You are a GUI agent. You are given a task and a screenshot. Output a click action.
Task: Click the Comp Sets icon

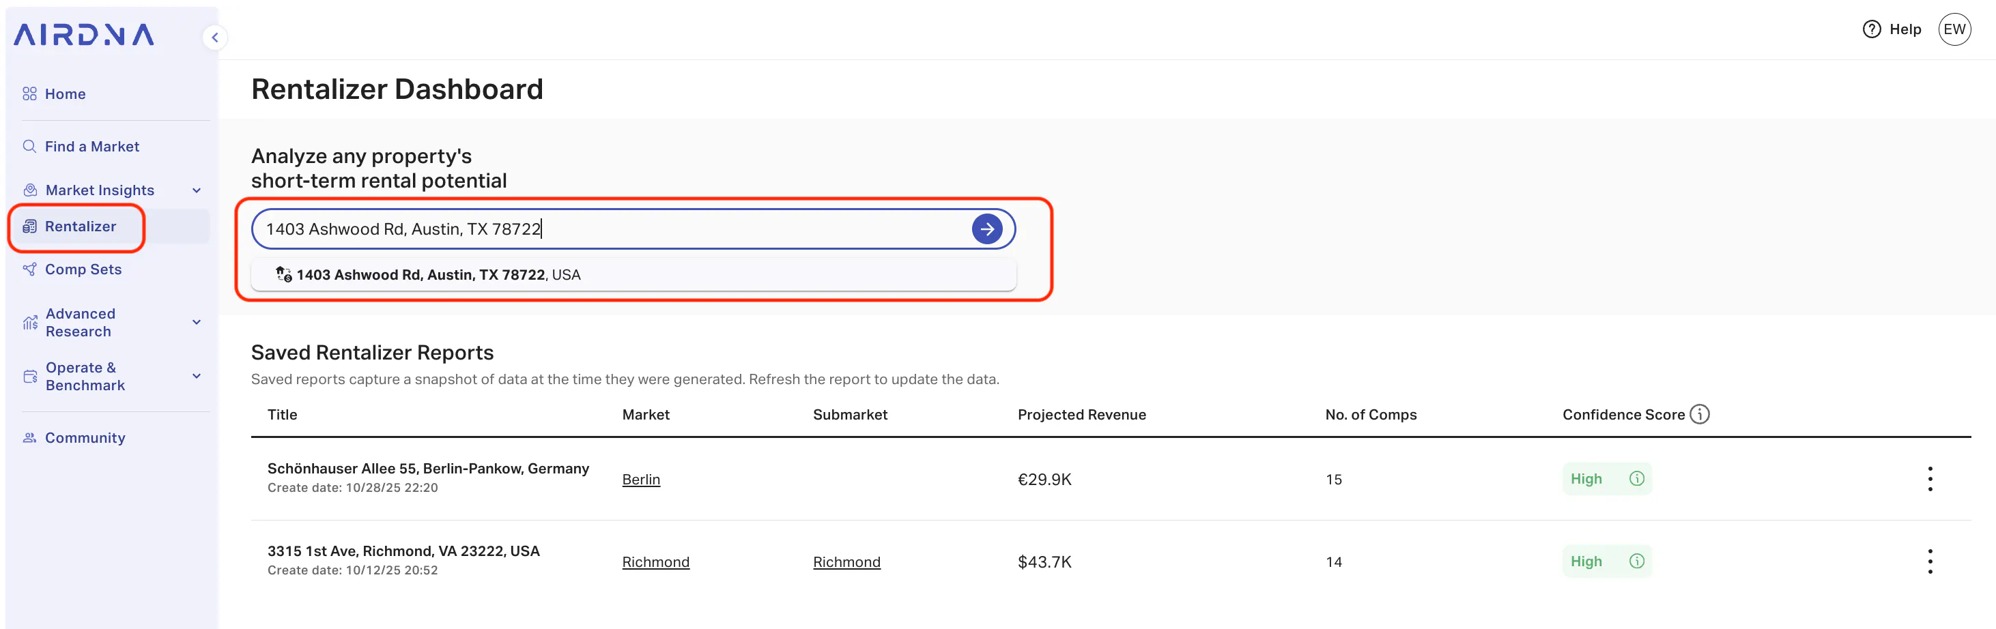point(29,269)
